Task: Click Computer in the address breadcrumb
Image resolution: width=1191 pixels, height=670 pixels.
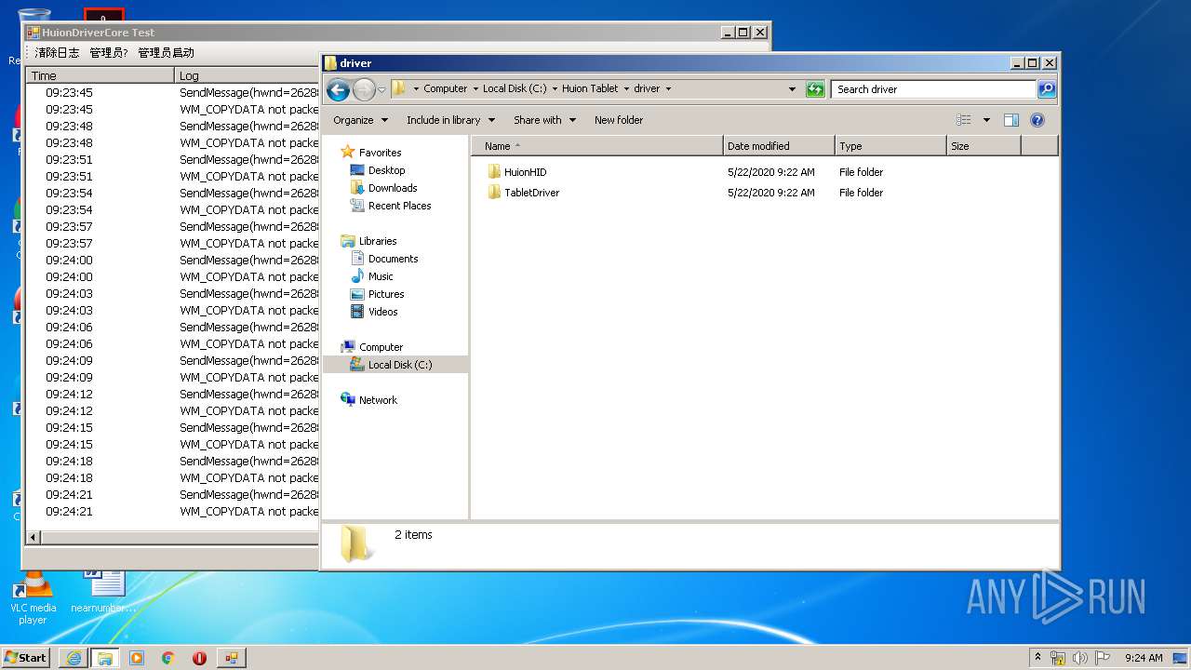Action: click(x=445, y=89)
